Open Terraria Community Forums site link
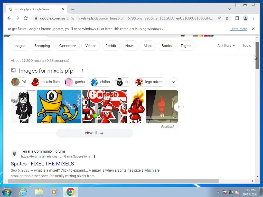This screenshot has width=263, height=197. coord(43,151)
